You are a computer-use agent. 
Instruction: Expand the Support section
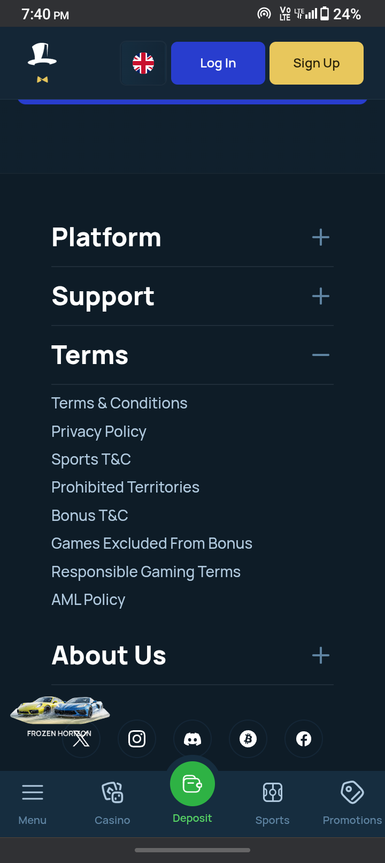click(x=320, y=296)
